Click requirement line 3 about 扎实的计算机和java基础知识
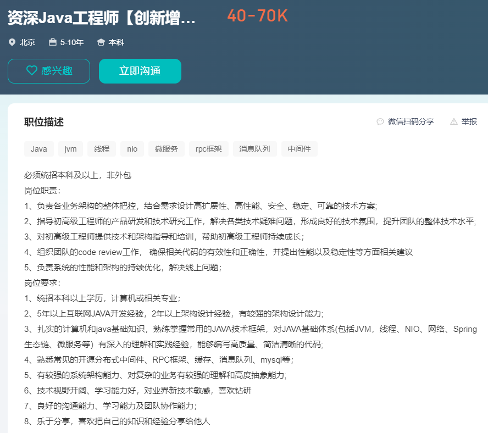The image size is (488, 433). click(251, 329)
